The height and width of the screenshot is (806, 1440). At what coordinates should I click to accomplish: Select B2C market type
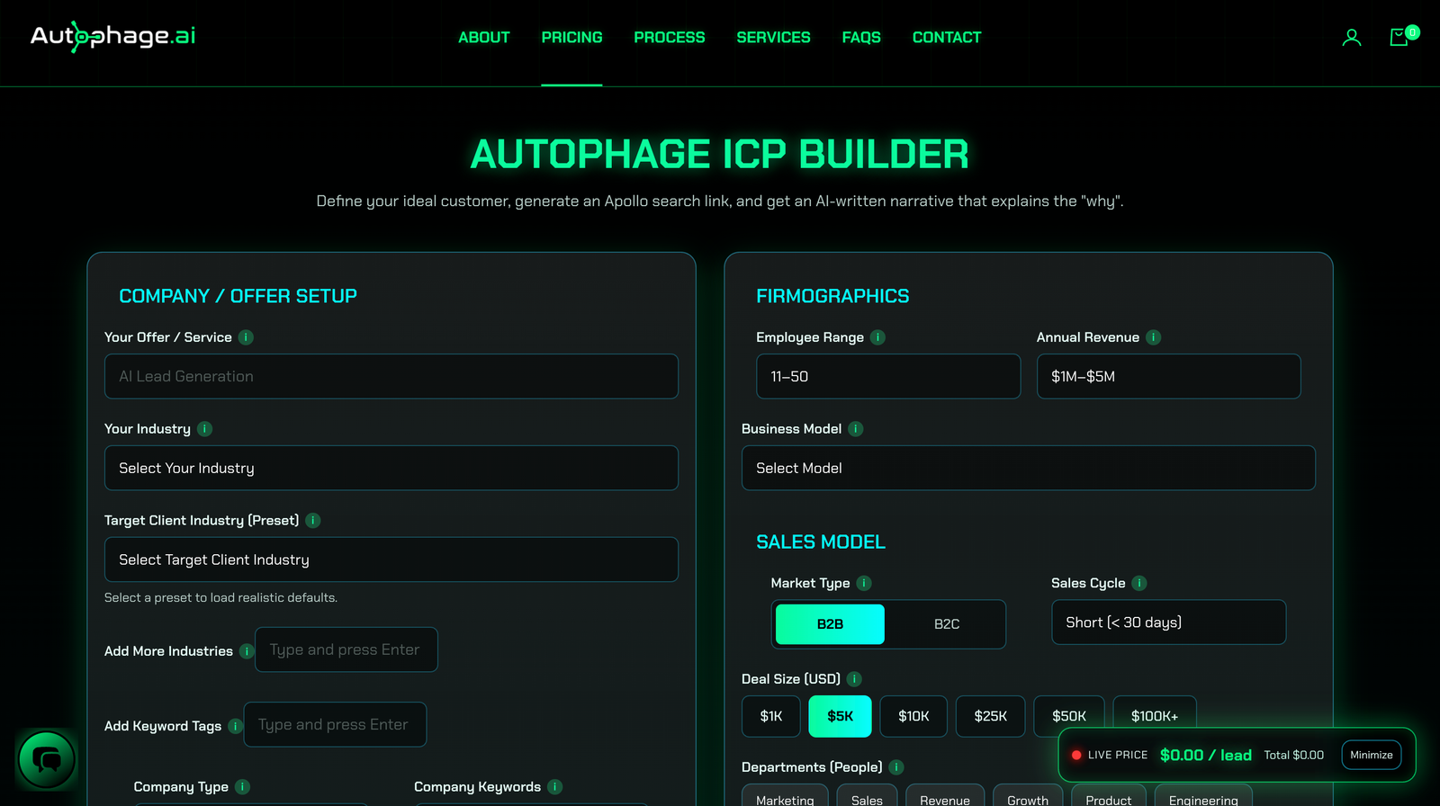[947, 624]
